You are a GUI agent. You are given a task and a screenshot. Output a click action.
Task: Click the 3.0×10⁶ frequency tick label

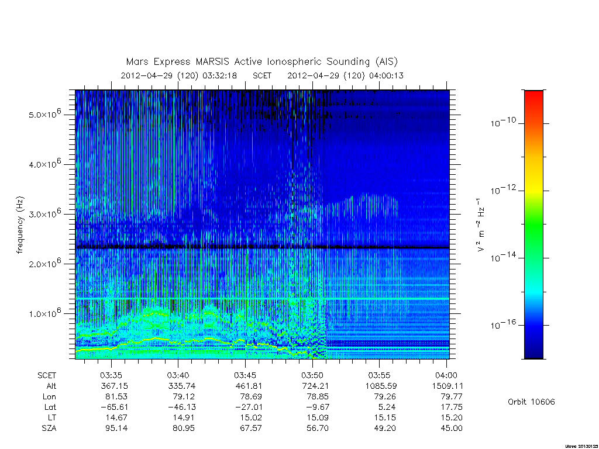click(x=44, y=213)
